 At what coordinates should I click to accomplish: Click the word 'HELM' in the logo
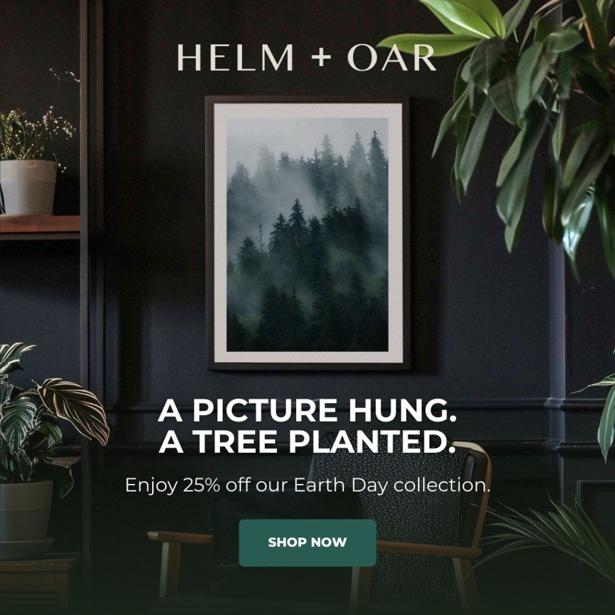[235, 58]
